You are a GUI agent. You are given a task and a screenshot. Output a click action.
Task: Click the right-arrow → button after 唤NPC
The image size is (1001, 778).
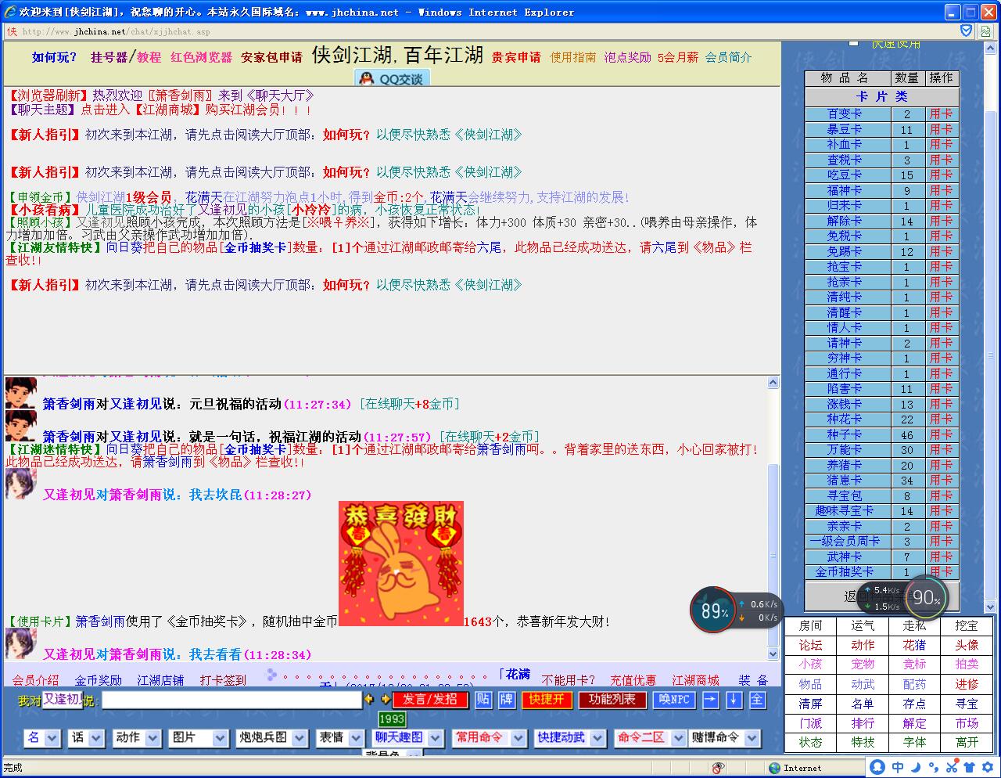pos(710,700)
